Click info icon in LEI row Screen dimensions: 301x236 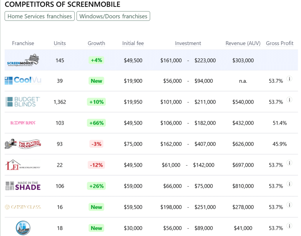(290, 163)
